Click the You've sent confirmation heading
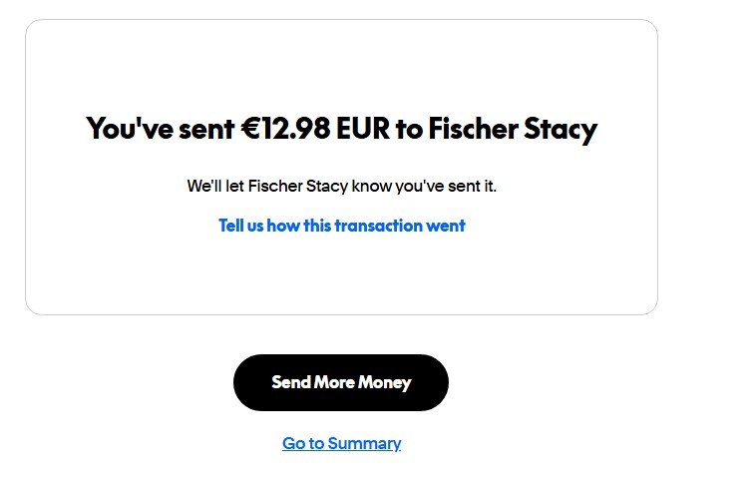Viewport: 754px width, 494px height. point(341,129)
